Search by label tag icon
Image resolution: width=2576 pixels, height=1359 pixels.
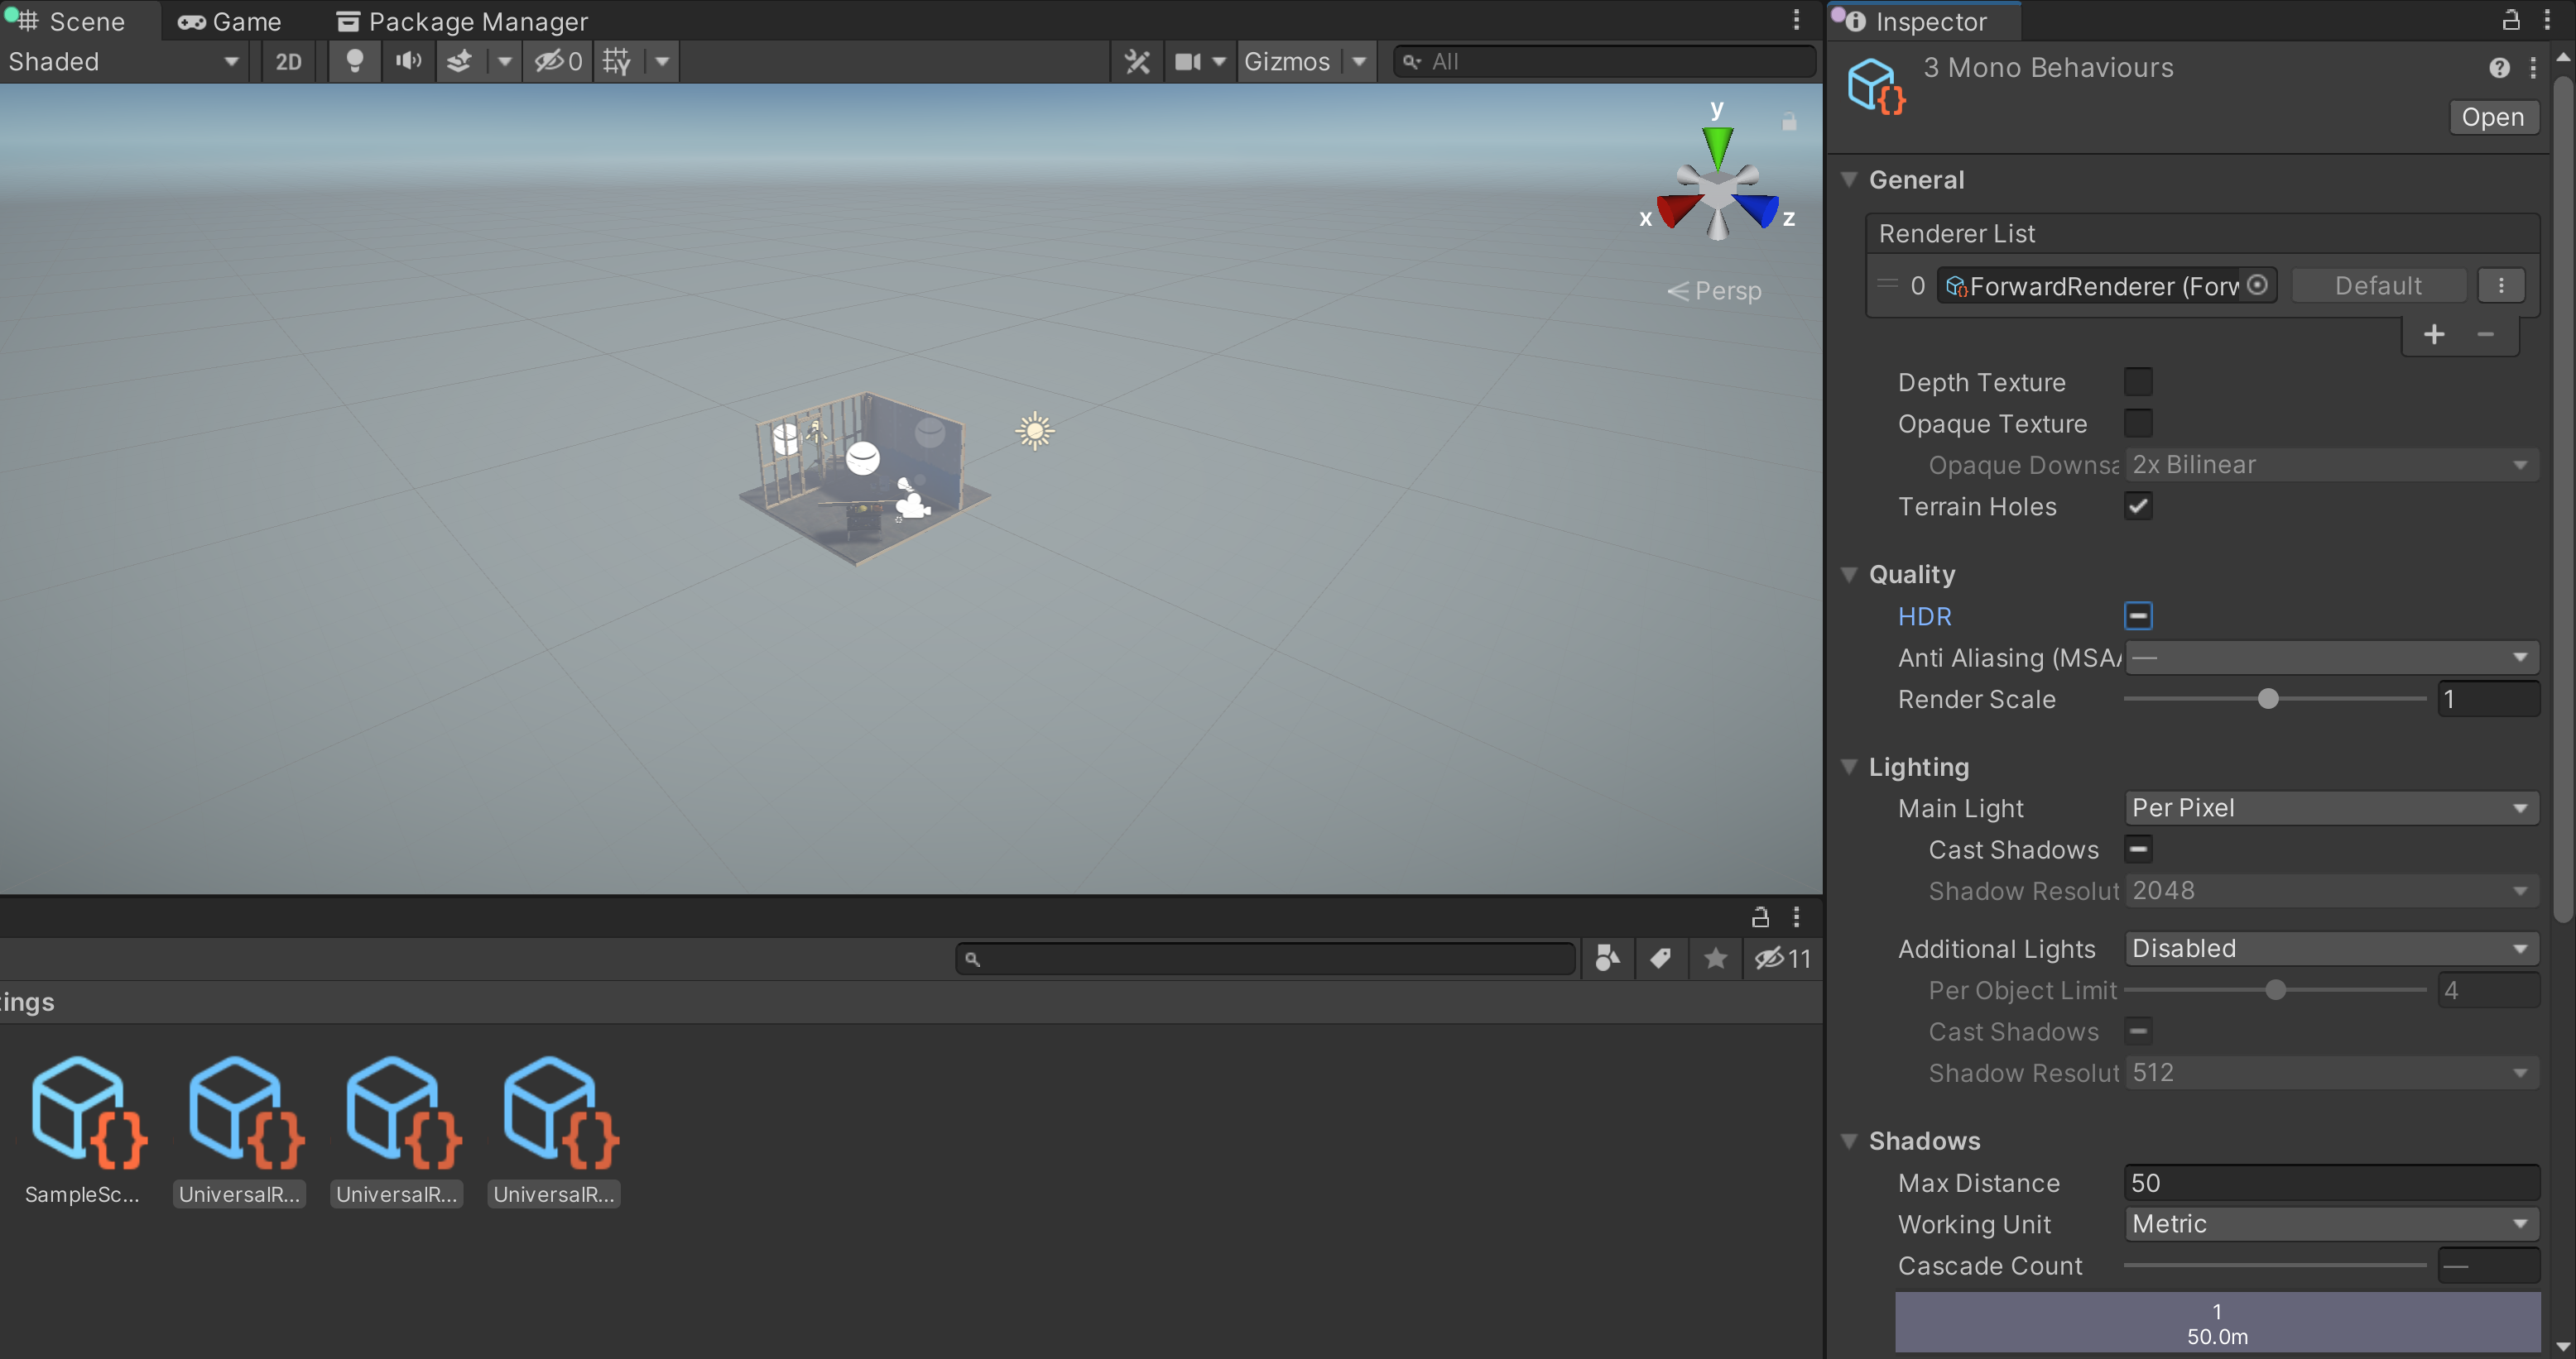point(1661,959)
